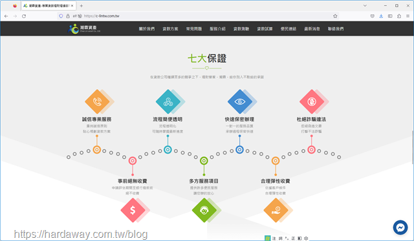Click the page vertical scrollbar thumb
This screenshot has height=241, width=414.
click(x=413, y=147)
